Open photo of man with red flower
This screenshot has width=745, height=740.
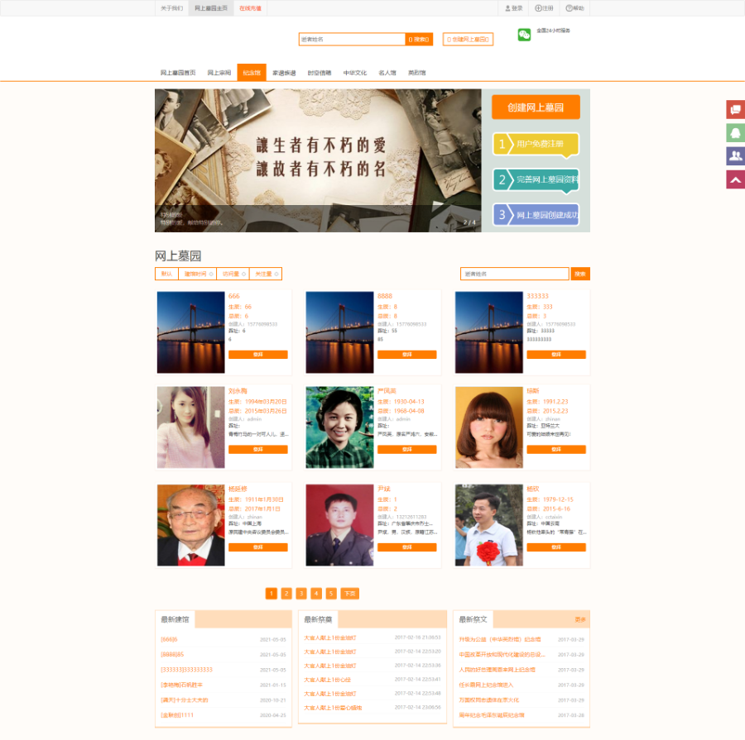489,525
